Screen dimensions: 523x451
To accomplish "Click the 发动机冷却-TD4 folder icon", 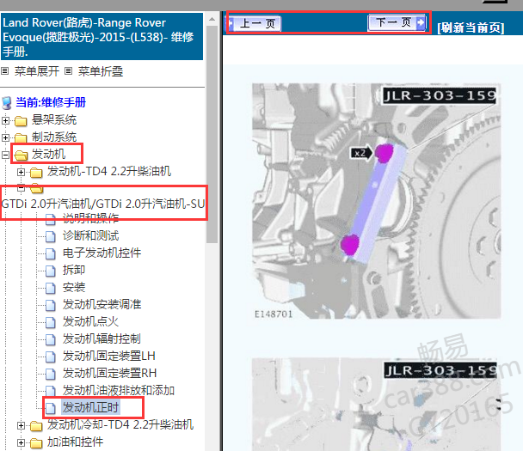I will point(36,426).
